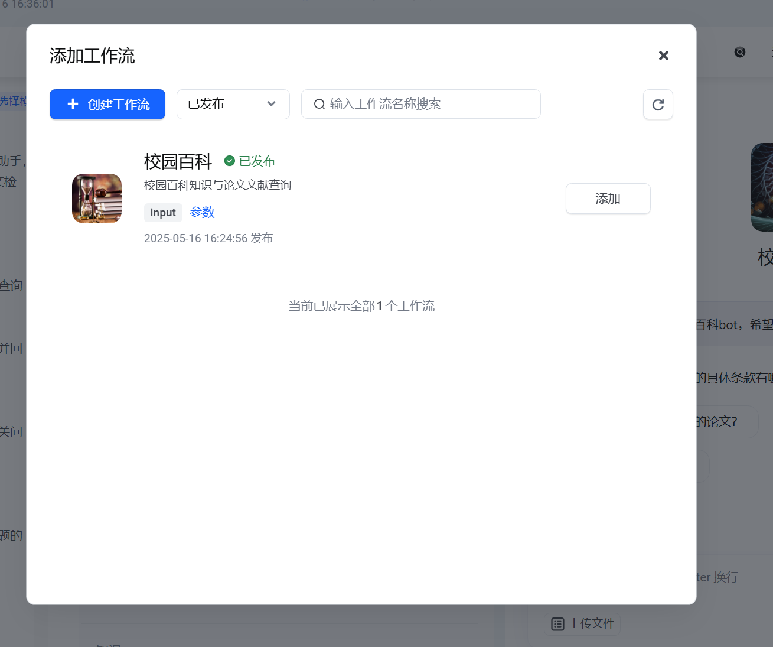This screenshot has height=647, width=773.
Task: Open the 参数 link
Action: (203, 212)
